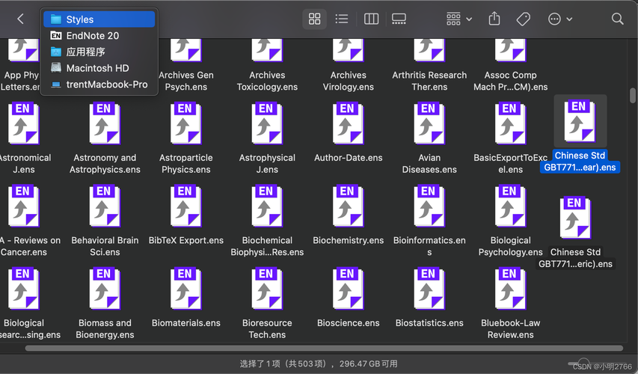Image resolution: width=638 pixels, height=374 pixels.
Task: Select Bluebook-Law Review.ens file
Action: [510, 304]
